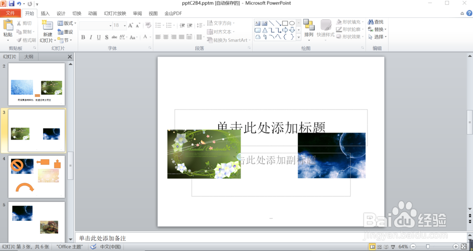Select slide 5 thumbnail
The height and width of the screenshot is (251, 473).
click(x=36, y=222)
